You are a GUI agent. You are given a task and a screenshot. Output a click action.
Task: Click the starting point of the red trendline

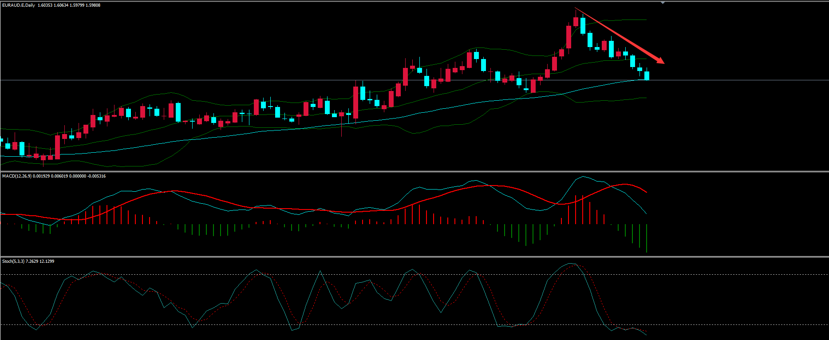coord(576,8)
